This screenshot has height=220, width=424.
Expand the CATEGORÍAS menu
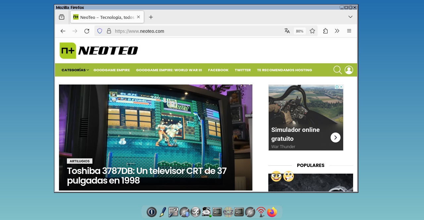tap(75, 70)
